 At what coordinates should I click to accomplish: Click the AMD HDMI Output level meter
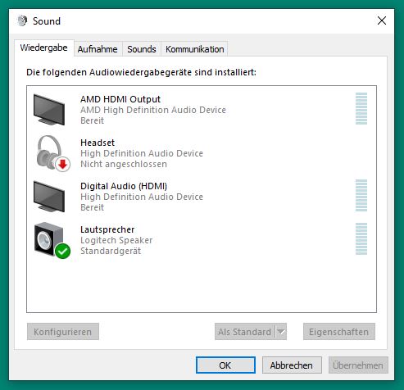361,108
